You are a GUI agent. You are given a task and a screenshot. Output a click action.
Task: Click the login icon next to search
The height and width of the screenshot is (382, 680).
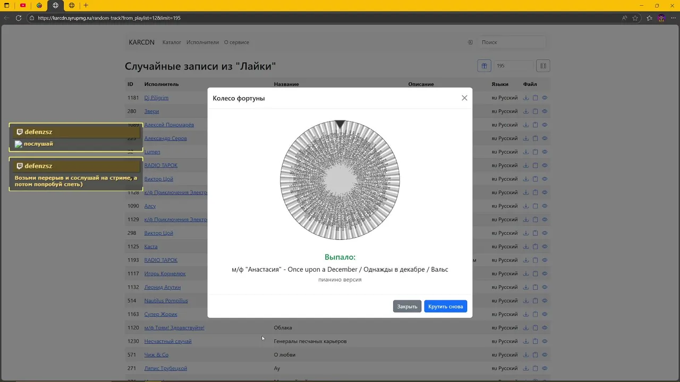click(470, 42)
